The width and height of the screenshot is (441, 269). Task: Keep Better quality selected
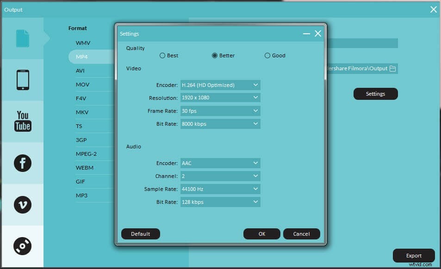(x=214, y=55)
